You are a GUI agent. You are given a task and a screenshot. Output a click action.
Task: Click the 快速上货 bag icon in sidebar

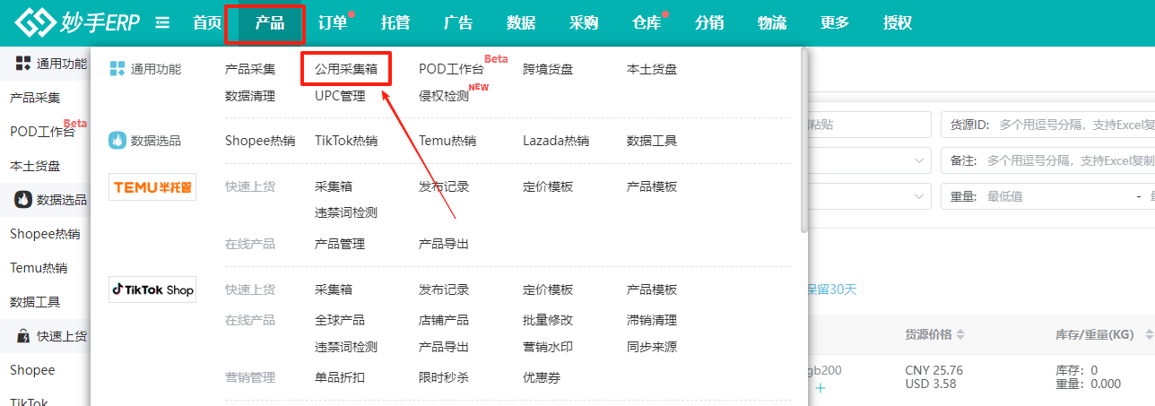pyautogui.click(x=23, y=336)
